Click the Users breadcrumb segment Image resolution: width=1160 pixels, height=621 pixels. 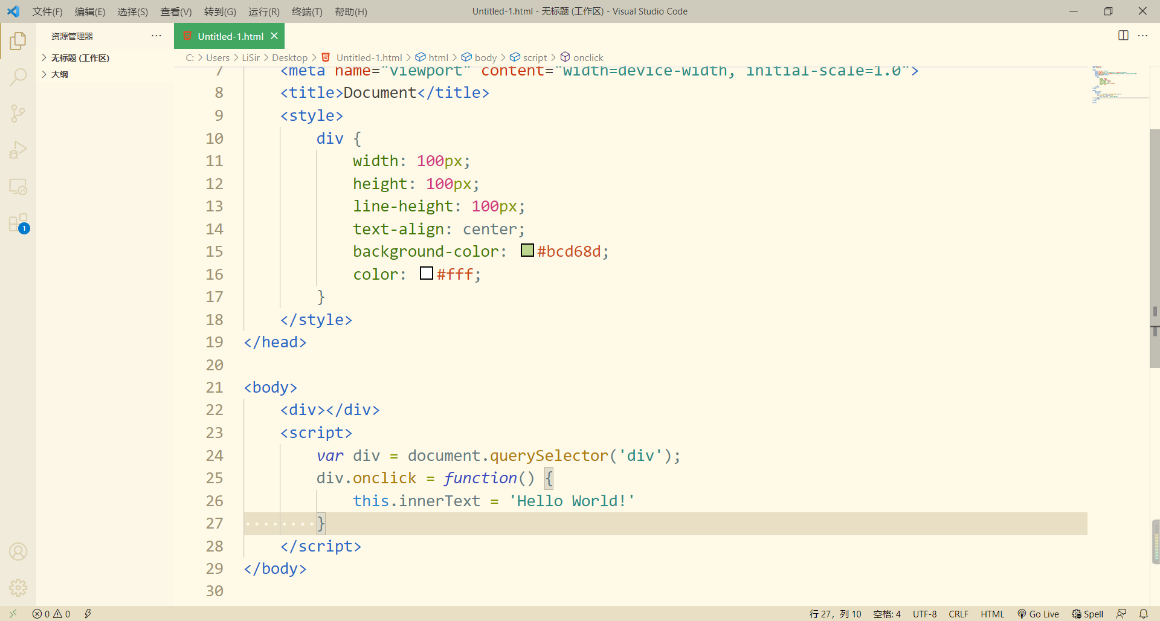[217, 57]
